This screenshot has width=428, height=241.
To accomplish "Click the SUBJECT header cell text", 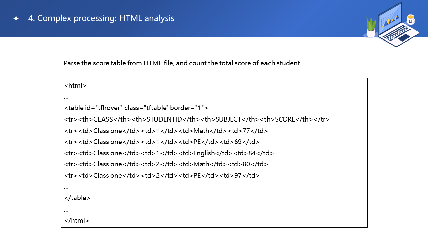I will [x=228, y=119].
